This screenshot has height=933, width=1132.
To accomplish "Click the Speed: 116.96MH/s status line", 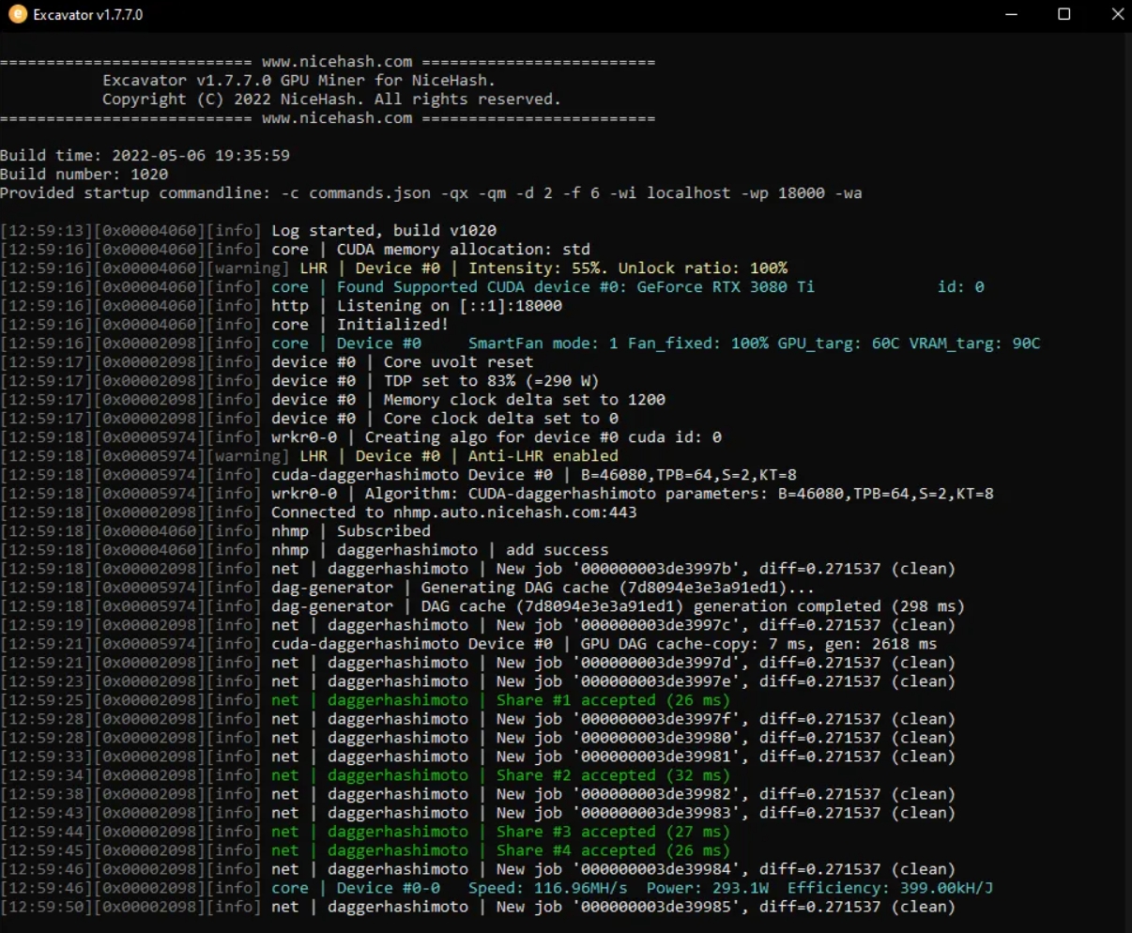I will (x=497, y=888).
